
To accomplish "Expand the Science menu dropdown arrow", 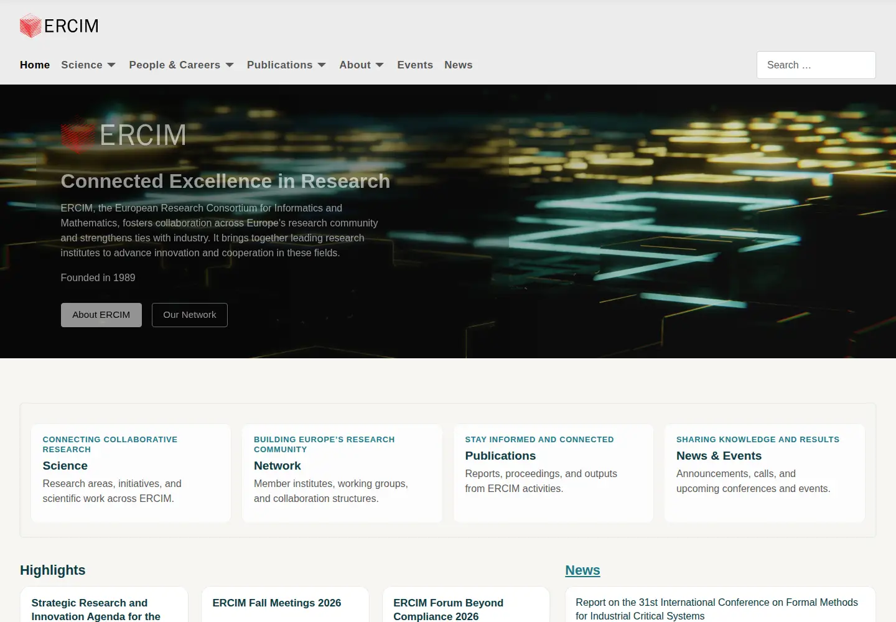I will [x=111, y=65].
